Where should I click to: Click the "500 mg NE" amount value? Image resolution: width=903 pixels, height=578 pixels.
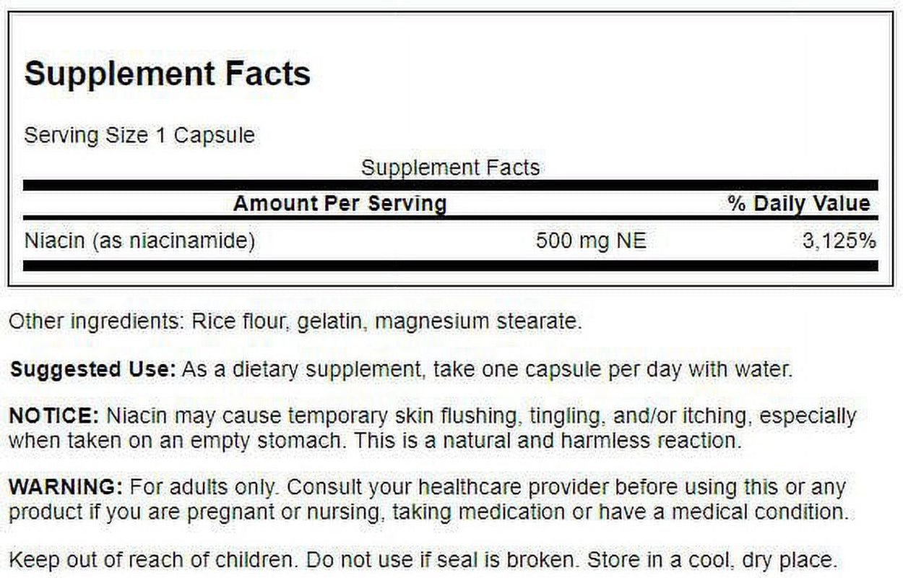tap(590, 241)
